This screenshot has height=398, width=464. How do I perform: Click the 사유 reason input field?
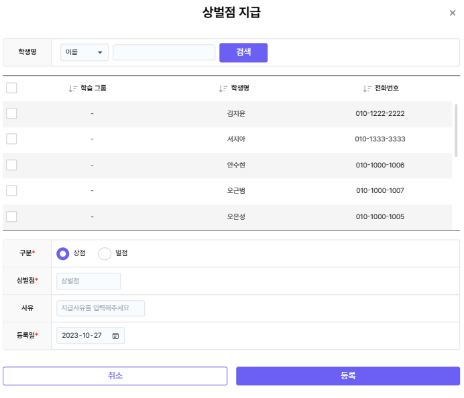[101, 308]
